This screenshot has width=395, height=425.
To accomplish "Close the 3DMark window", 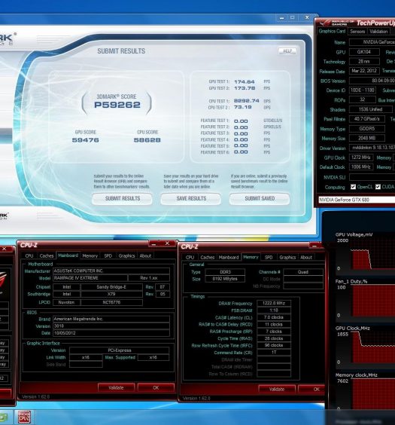I will [x=307, y=17].
